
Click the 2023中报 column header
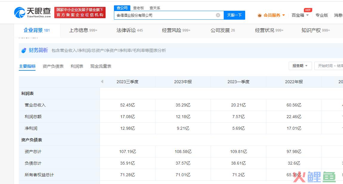[183, 82]
